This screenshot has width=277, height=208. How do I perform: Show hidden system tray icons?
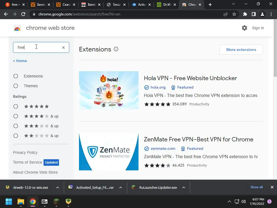coord(229,201)
